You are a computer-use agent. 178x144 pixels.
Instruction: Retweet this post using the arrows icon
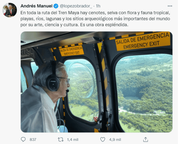(x=61, y=139)
